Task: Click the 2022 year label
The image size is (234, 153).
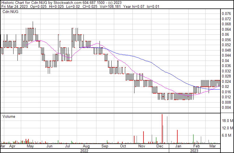Action: click(84, 151)
